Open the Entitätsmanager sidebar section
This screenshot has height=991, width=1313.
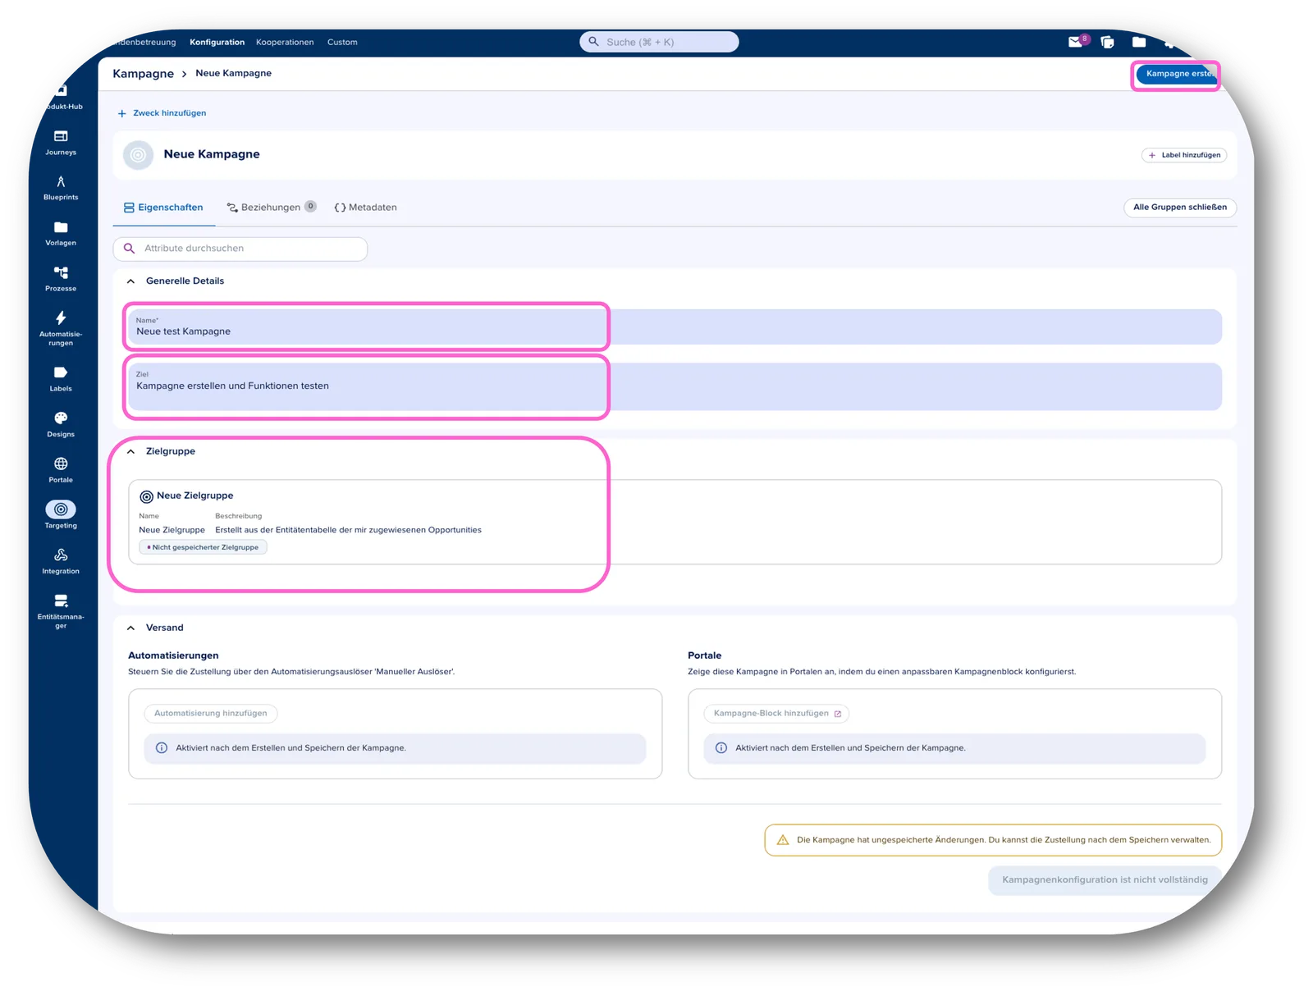[61, 610]
